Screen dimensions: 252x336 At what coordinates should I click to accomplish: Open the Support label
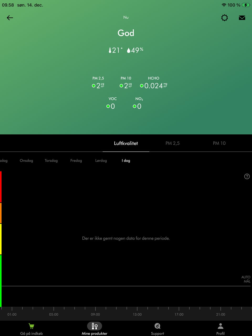157,333
